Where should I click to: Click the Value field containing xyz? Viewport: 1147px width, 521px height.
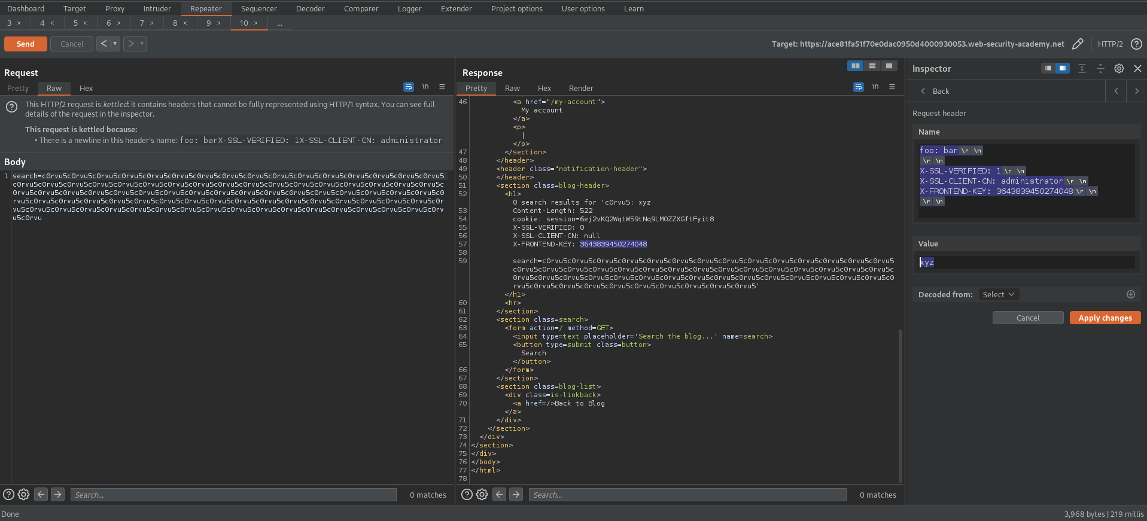coord(1026,262)
